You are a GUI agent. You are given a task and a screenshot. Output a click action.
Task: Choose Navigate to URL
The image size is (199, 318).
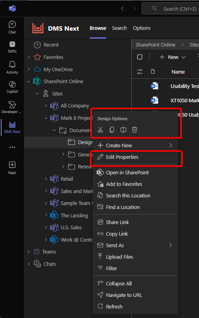tap(135, 295)
